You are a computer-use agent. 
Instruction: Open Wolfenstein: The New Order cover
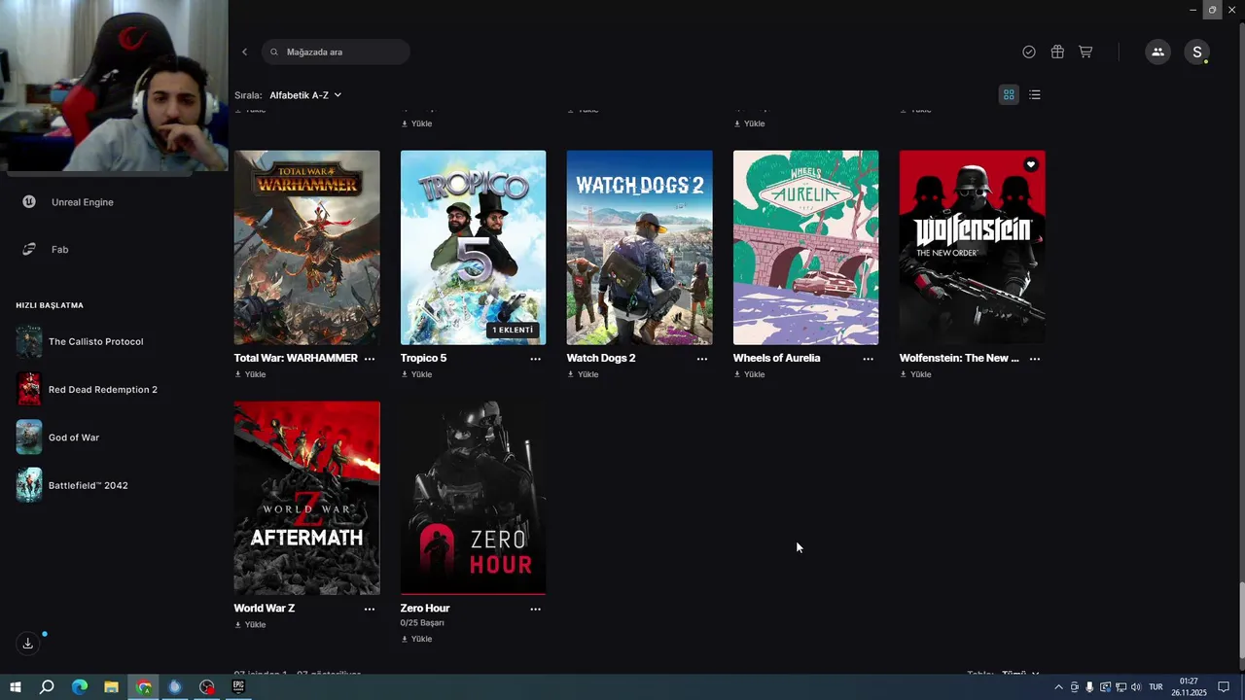tap(972, 247)
